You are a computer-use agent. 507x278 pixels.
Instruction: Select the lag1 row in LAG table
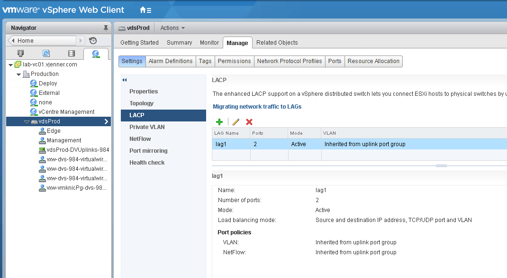pyautogui.click(x=359, y=144)
